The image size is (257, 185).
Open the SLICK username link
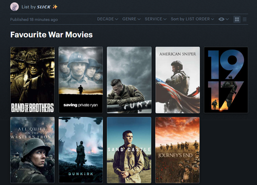coord(44,7)
